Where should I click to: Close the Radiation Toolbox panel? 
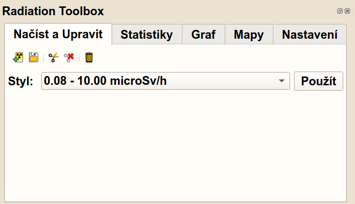coord(347,11)
